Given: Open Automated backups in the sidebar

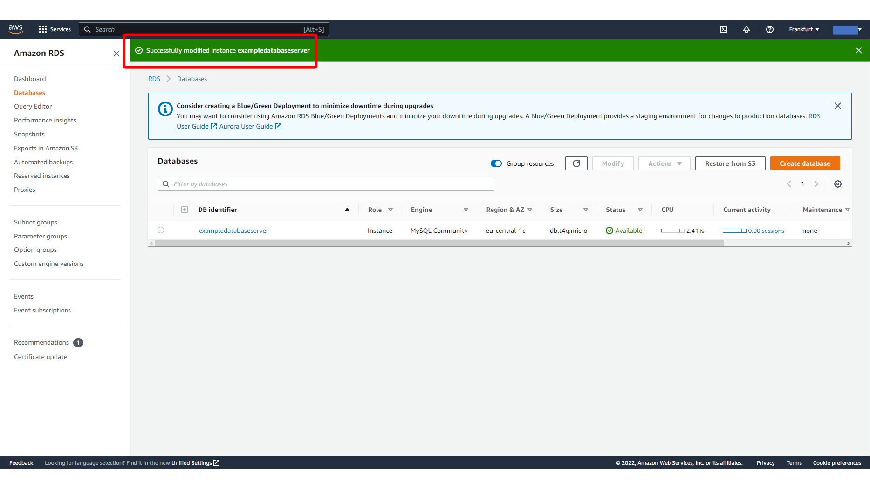Looking at the screenshot, I should pyautogui.click(x=43, y=162).
